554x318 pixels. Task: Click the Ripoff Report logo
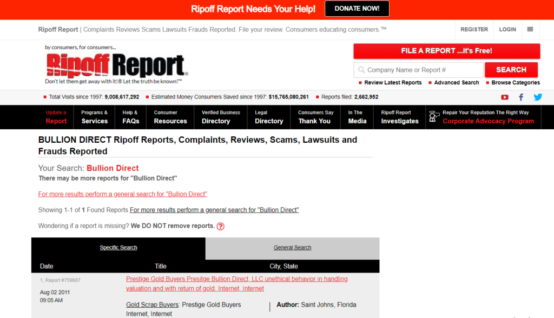tap(117, 65)
